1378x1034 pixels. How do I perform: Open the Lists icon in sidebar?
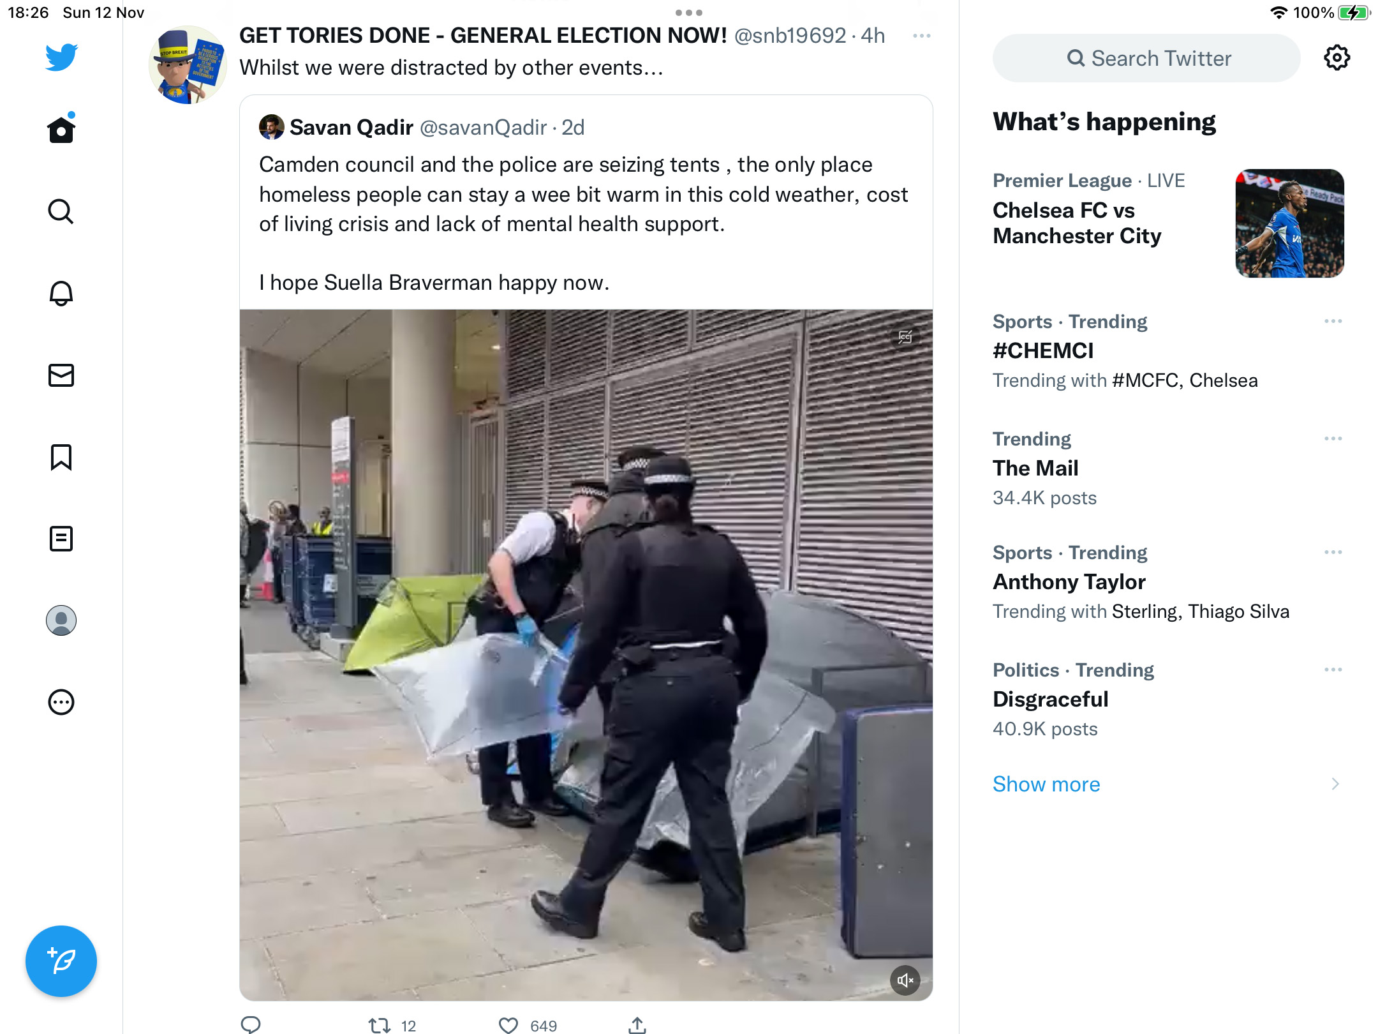coord(61,539)
